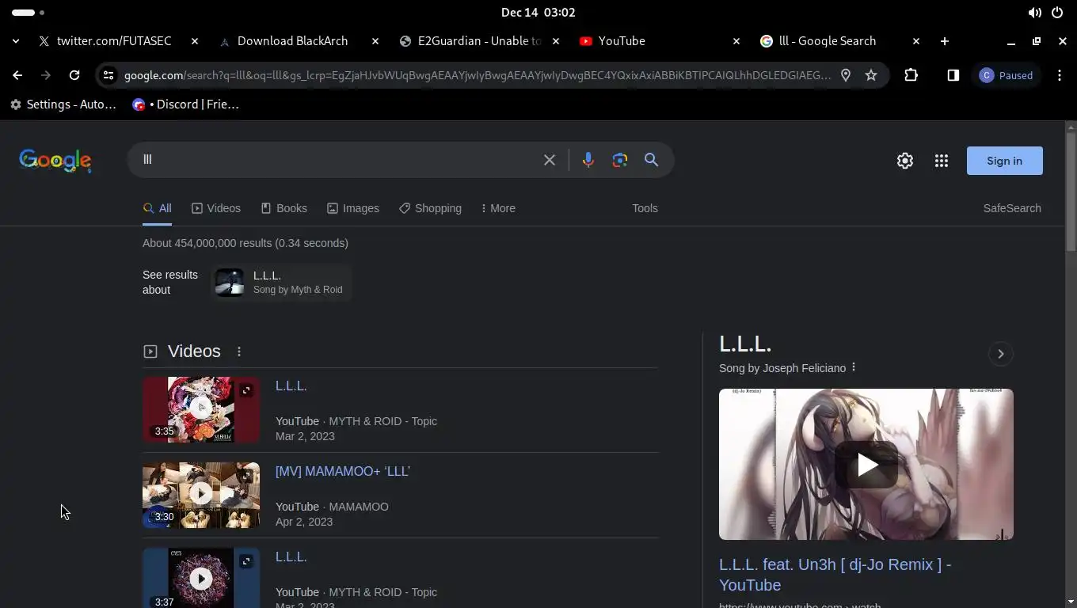Bookmark this page with star icon
This screenshot has width=1077, height=608.
pyautogui.click(x=871, y=75)
